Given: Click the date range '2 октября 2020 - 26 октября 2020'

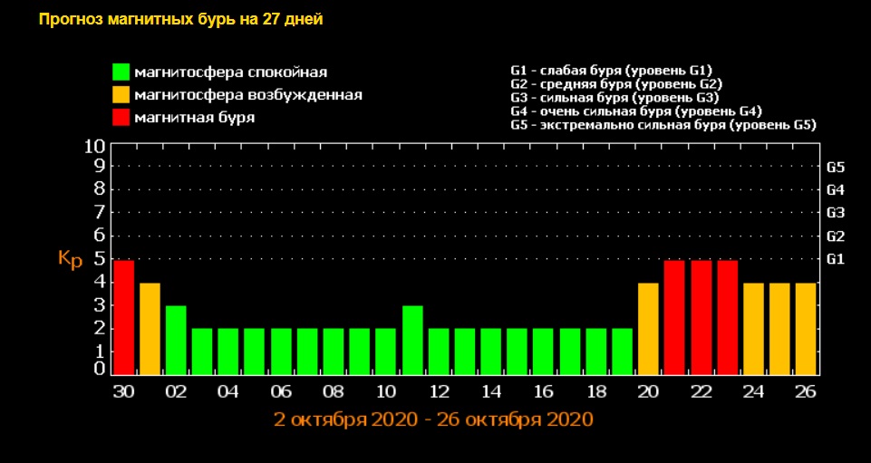Looking at the screenshot, I should tap(433, 420).
